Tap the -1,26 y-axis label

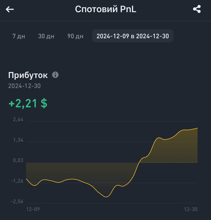tap(17, 181)
